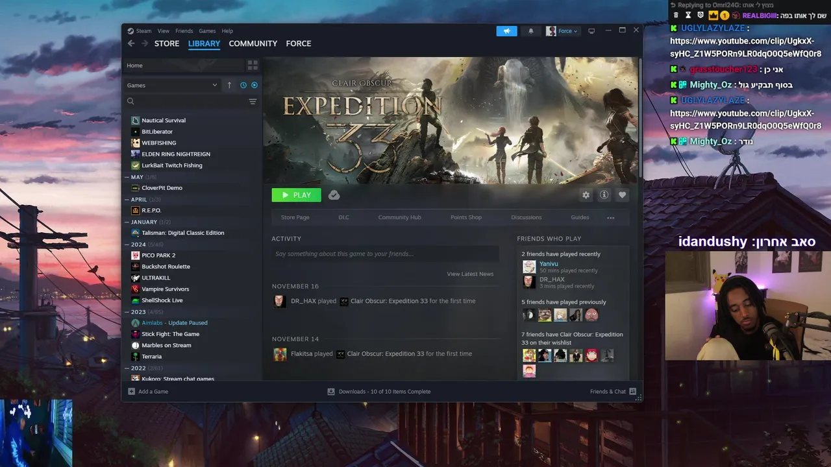Open the Friends & Chat icon
This screenshot has height=467, width=831.
click(x=632, y=391)
